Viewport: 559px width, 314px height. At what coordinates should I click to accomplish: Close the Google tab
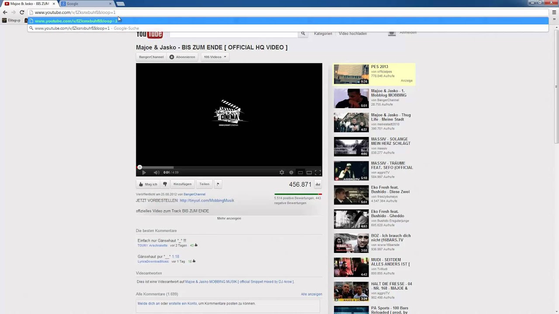(x=110, y=3)
